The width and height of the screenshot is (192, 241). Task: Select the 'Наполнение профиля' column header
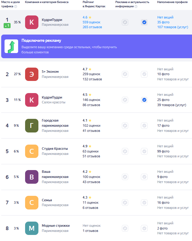[172, 2]
